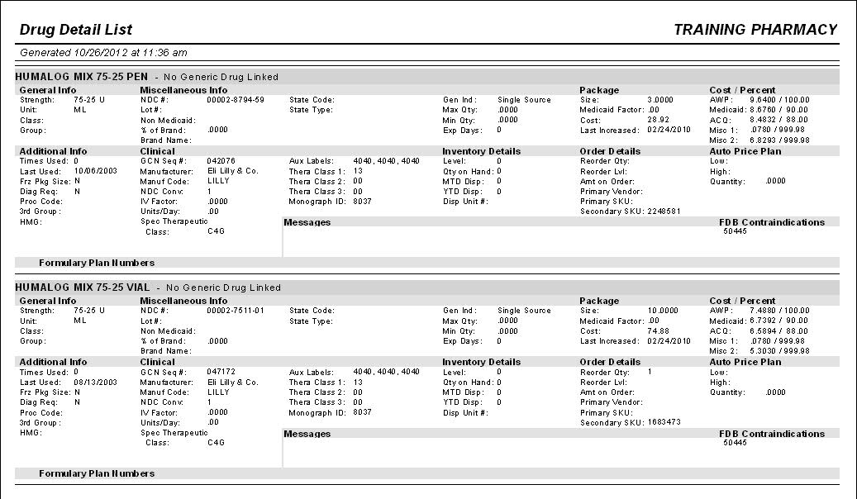Select "Eli Lilly & Co." in the VIAL record
This screenshot has width=857, height=499.
tap(233, 382)
